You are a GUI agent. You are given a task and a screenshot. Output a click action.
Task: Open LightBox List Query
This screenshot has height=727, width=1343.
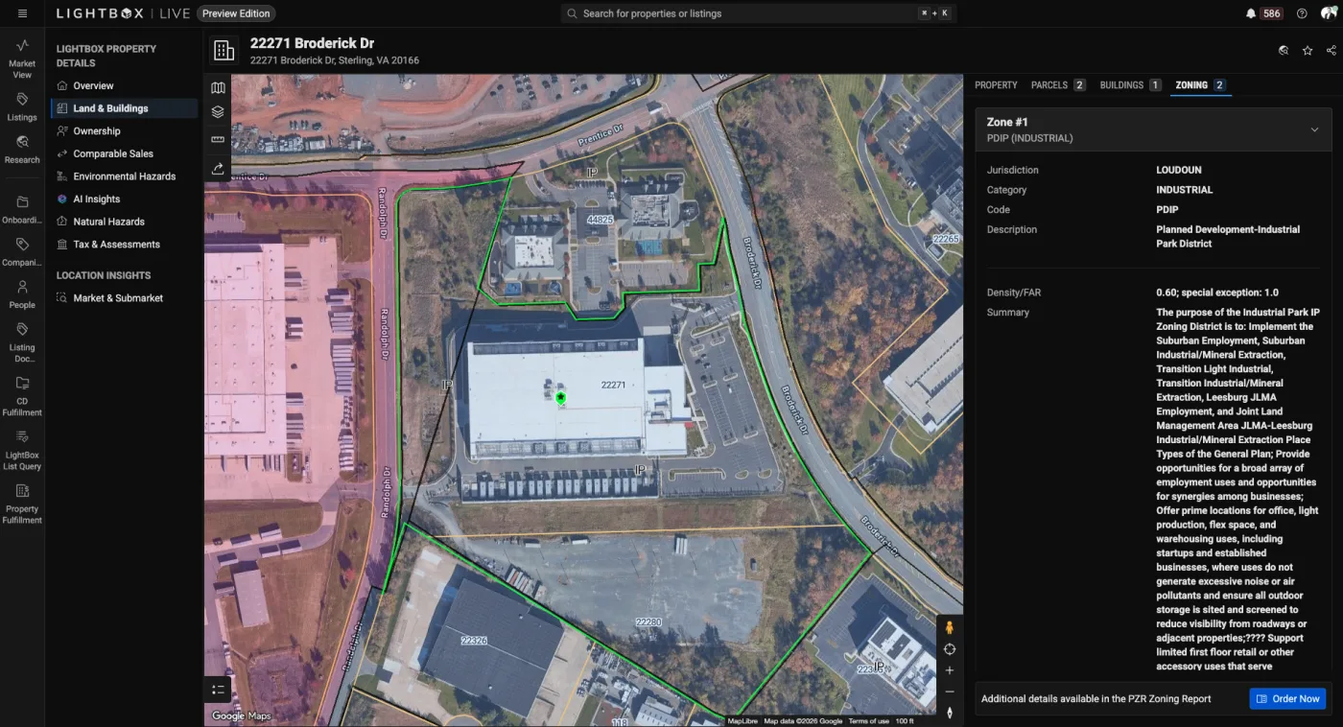(x=22, y=450)
